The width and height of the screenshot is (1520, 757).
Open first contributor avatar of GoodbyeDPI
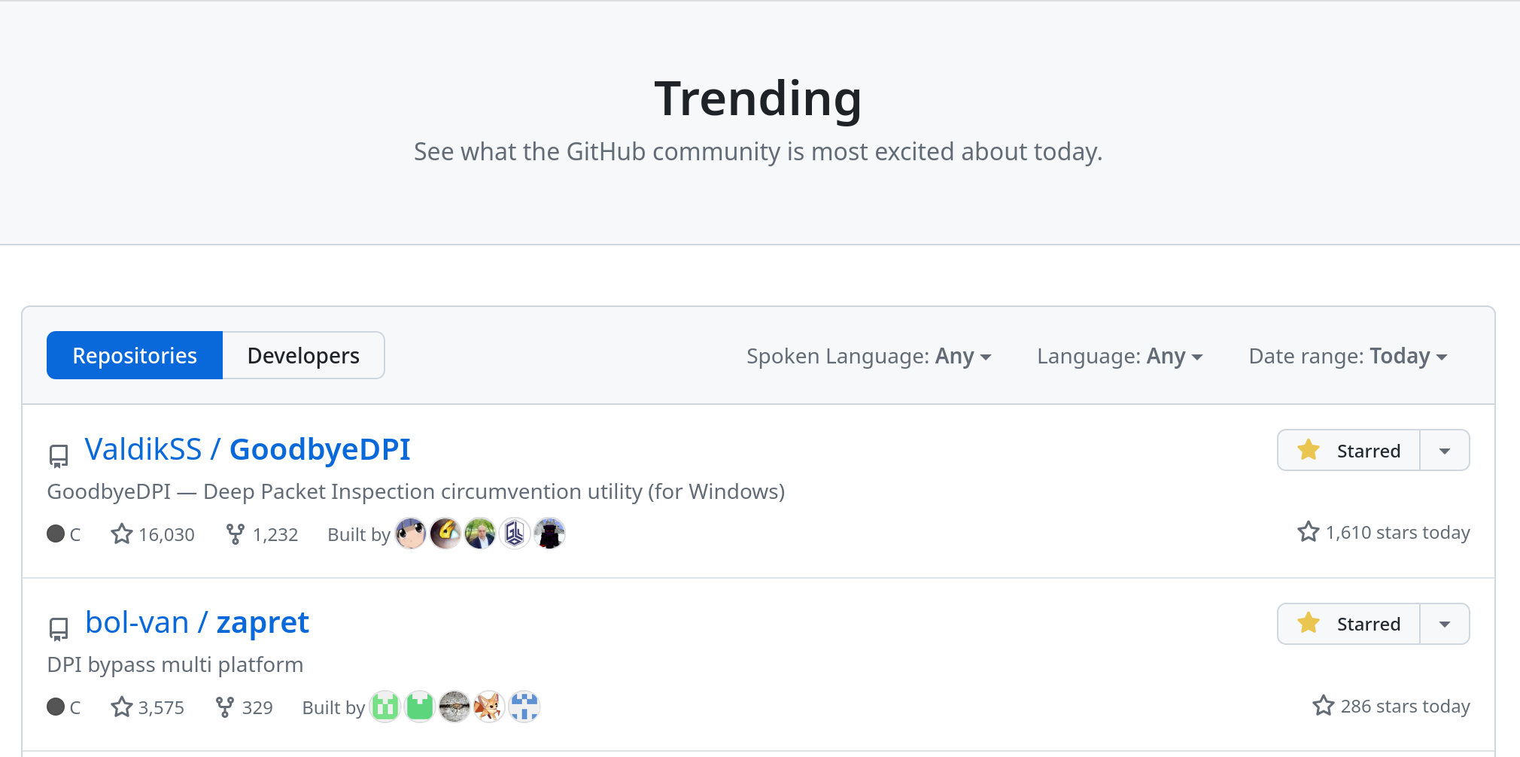pos(411,534)
